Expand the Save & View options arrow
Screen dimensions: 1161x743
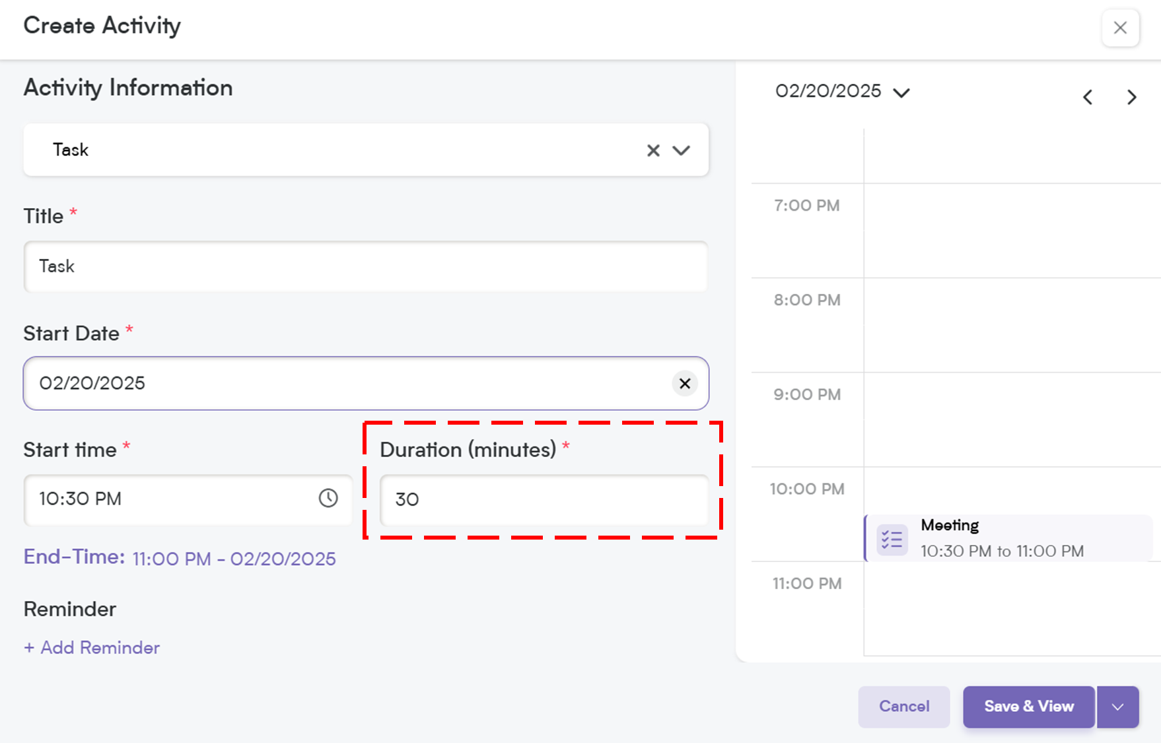[x=1117, y=707]
